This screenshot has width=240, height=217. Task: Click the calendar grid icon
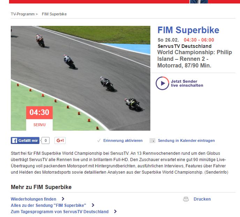(152, 140)
